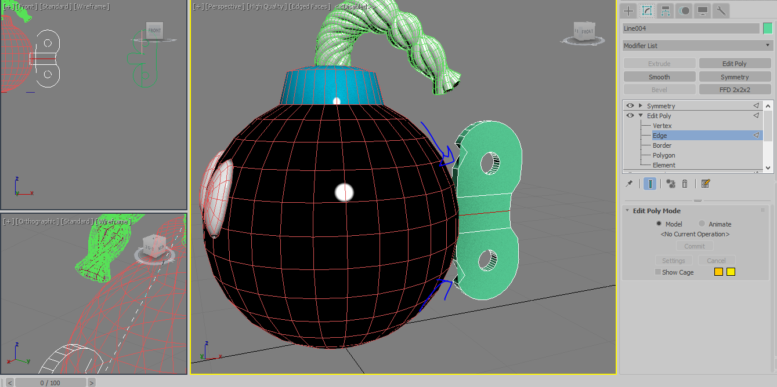Click the Settings button
The width and height of the screenshot is (777, 387).
click(674, 261)
